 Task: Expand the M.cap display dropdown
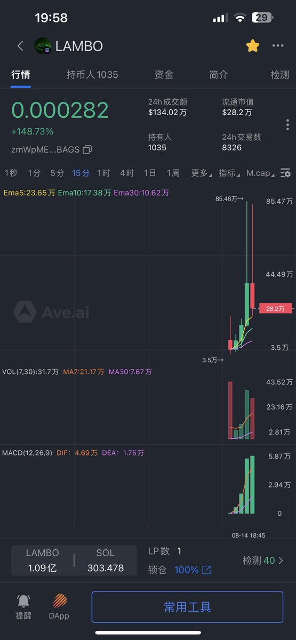tap(261, 173)
